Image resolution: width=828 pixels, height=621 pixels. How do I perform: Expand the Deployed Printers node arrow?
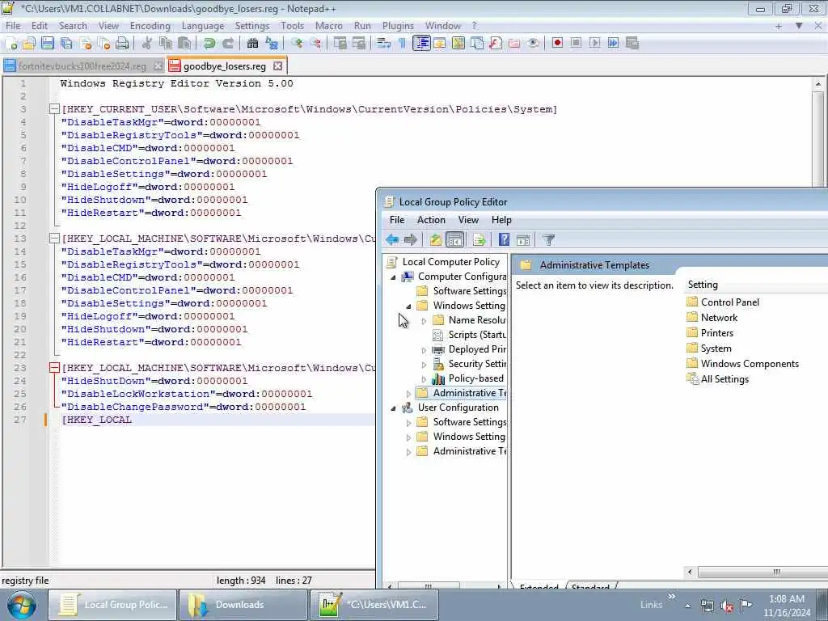tap(424, 350)
